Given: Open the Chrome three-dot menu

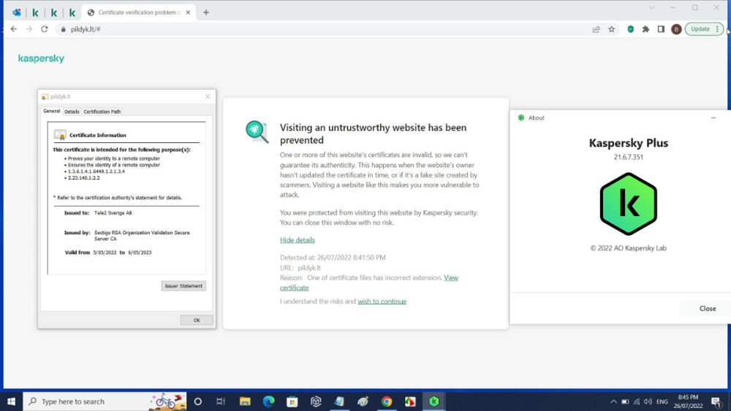Looking at the screenshot, I should (x=718, y=29).
